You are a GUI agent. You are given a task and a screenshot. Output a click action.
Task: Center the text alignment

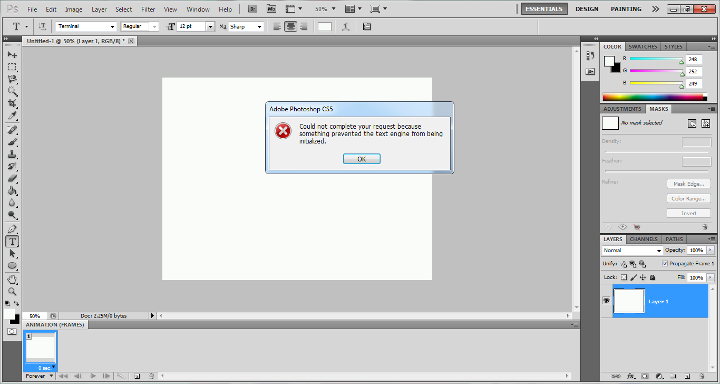pyautogui.click(x=290, y=26)
